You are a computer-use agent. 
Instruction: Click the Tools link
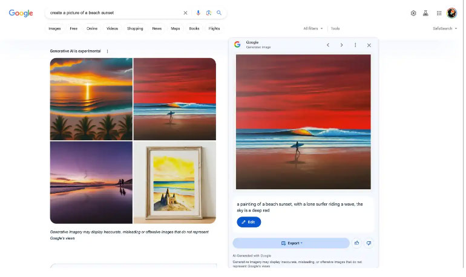click(335, 28)
